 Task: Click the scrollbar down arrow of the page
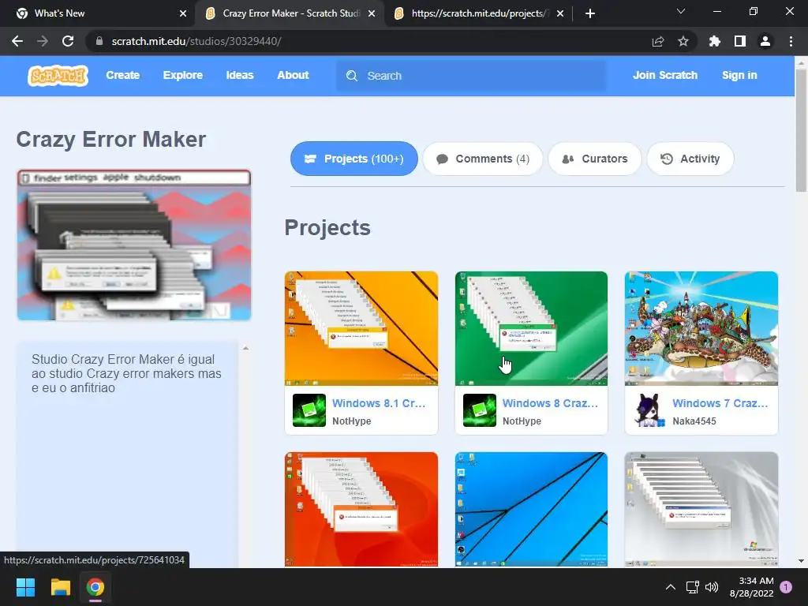[801, 561]
